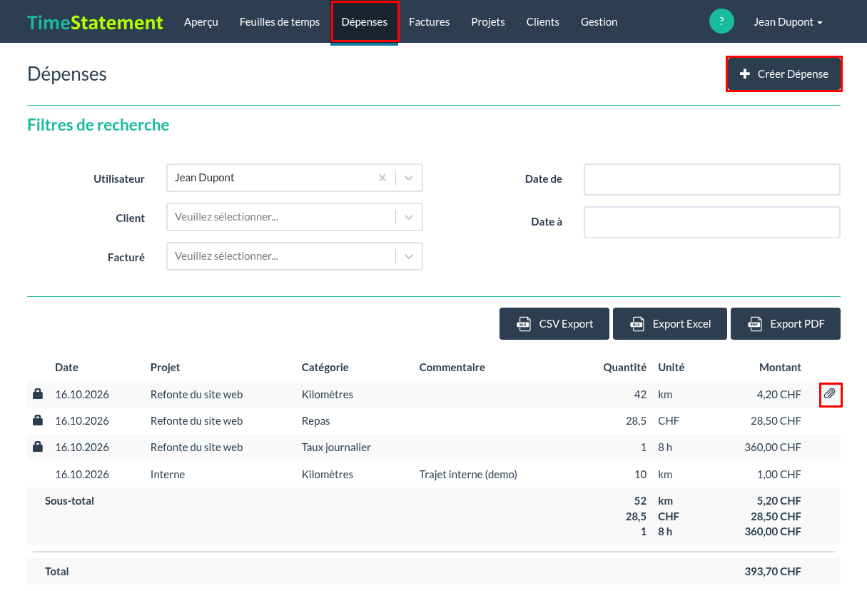The height and width of the screenshot is (591, 867).
Task: Expand the Utilisateur dropdown arrow
Action: click(409, 178)
